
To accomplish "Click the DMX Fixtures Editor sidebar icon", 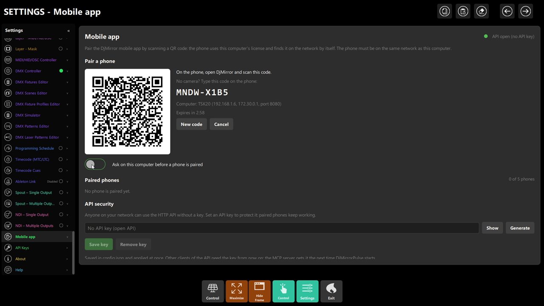I will (x=8, y=82).
